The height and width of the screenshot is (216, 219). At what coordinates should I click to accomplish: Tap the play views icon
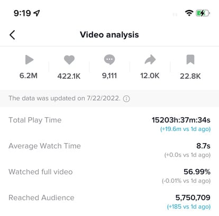pos(29,60)
